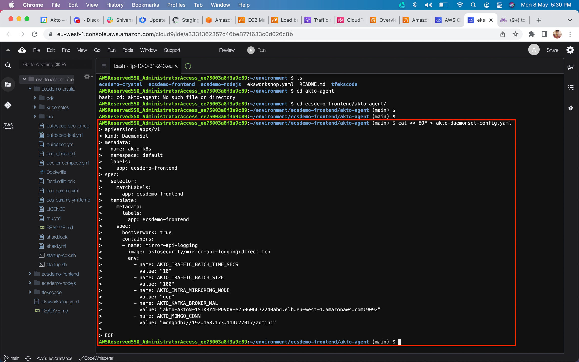Click the Go to Anything search field
Image resolution: width=579 pixels, height=362 pixels.
click(55, 64)
